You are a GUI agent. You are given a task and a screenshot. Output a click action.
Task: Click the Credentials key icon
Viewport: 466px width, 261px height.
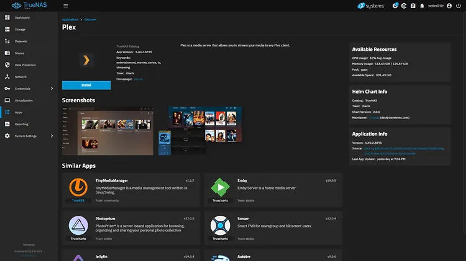pyautogui.click(x=7, y=89)
